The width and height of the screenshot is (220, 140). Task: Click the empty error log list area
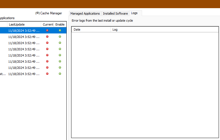[145, 84]
